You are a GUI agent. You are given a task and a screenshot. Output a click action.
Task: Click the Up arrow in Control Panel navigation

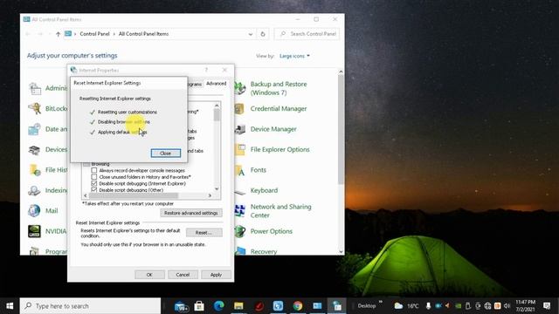point(59,34)
